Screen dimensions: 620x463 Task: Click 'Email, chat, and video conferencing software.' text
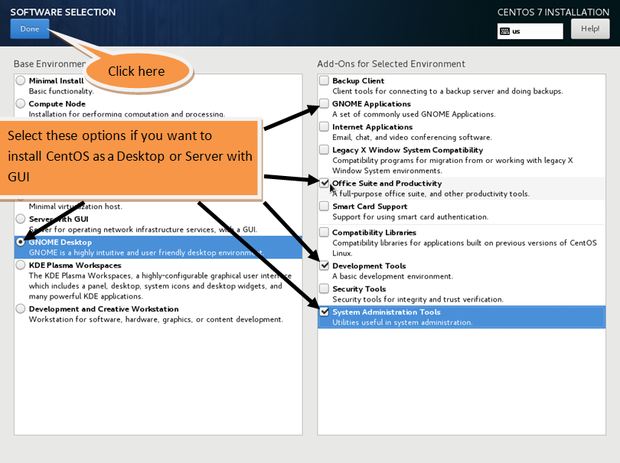412,137
